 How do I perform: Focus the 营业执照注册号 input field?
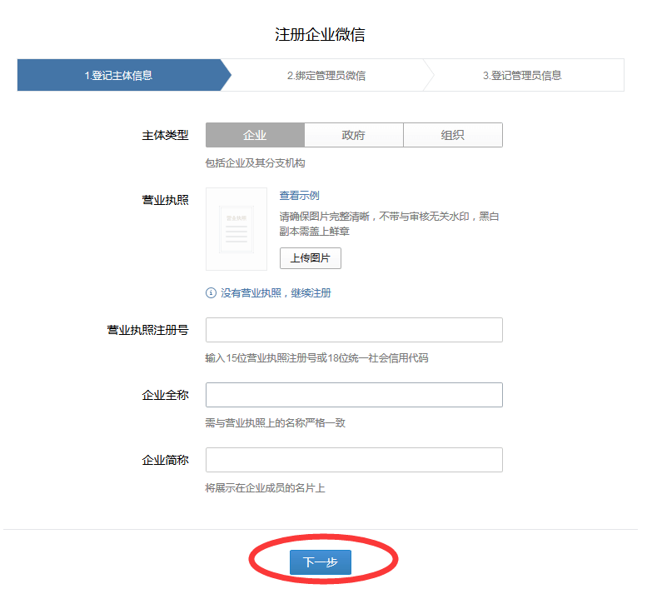(x=354, y=330)
